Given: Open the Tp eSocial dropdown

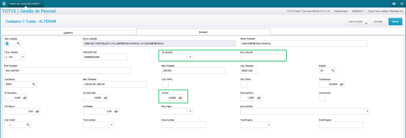Looking at the screenshot, I should 190,57.
